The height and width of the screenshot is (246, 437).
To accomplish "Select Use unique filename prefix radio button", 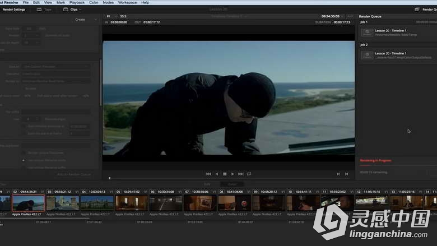I will [24, 160].
